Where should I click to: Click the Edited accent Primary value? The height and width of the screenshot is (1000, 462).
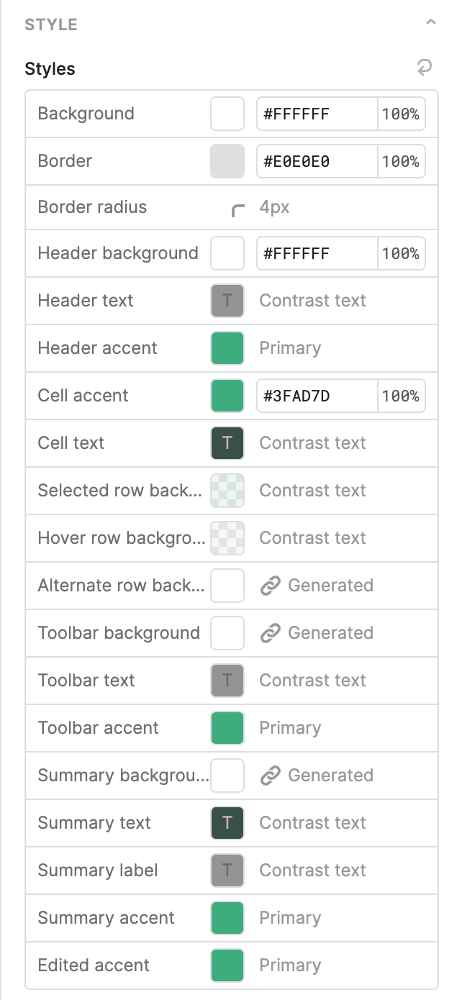tap(290, 965)
